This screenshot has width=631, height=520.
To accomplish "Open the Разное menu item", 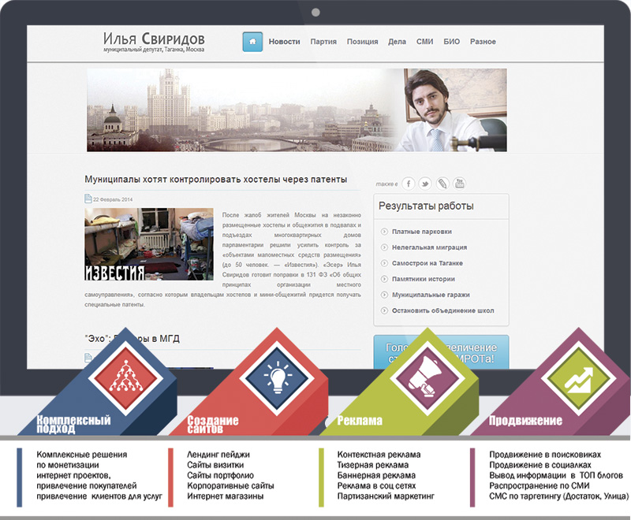I will (x=483, y=42).
